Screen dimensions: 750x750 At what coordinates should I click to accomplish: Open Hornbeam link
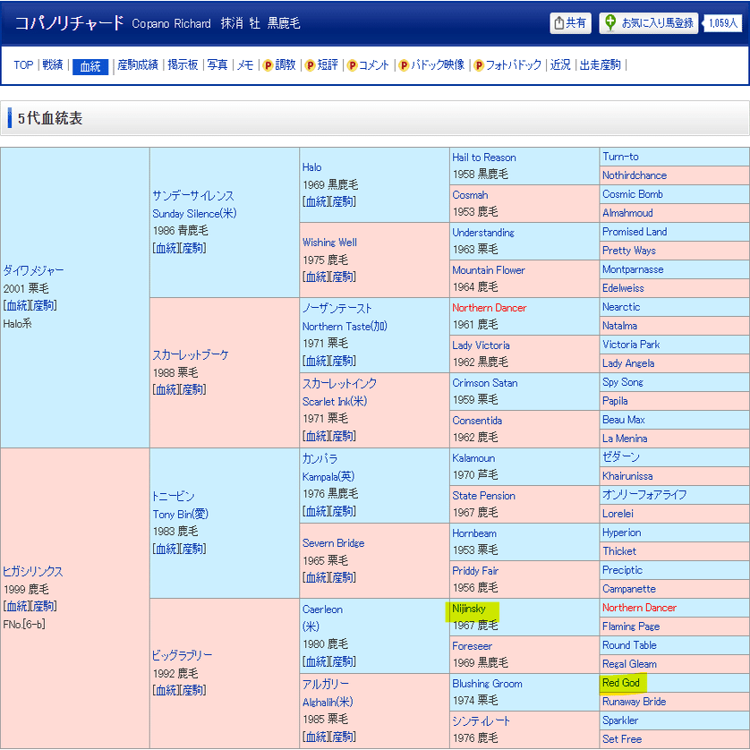click(x=474, y=533)
